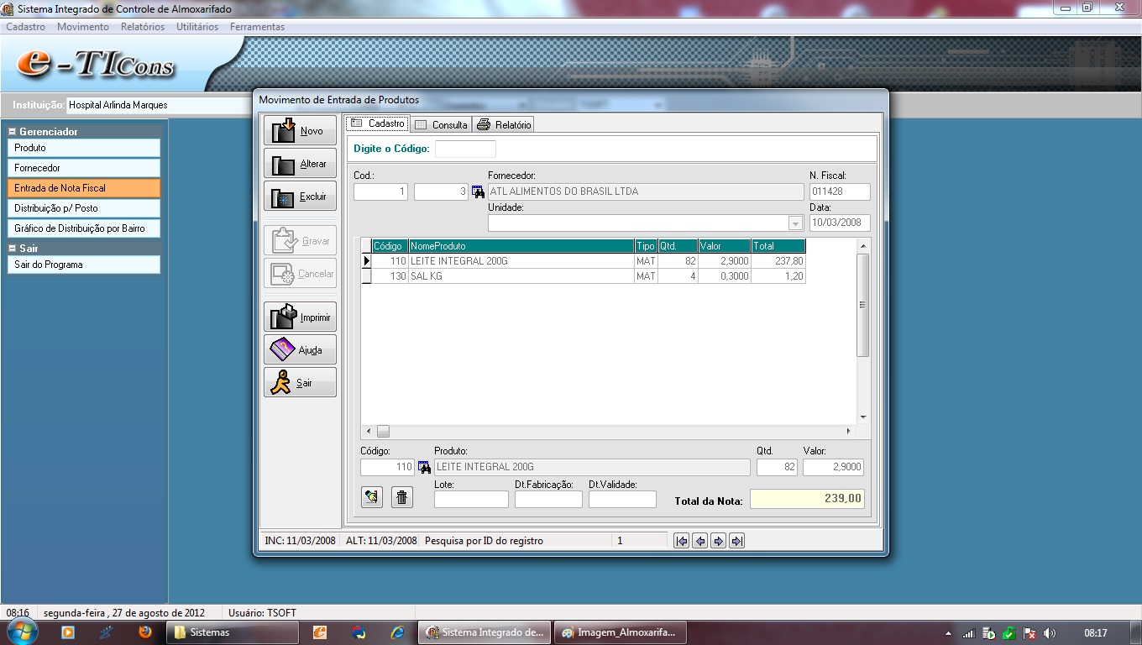Click the trash delete-item icon

402,497
